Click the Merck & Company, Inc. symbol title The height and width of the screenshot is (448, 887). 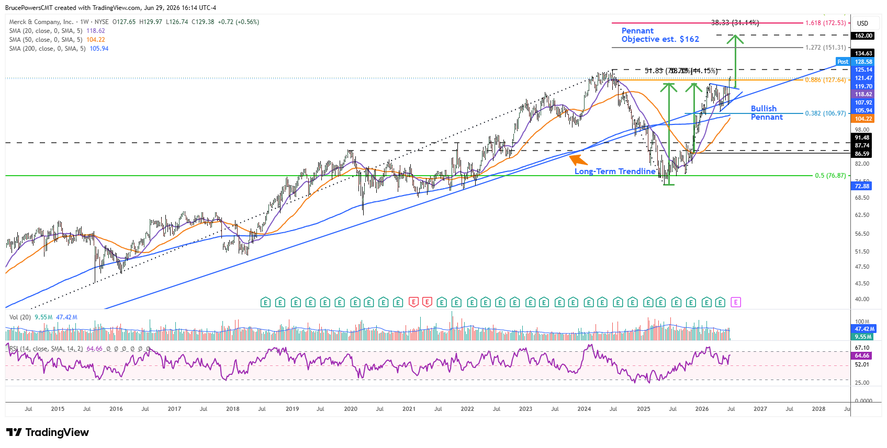(x=41, y=22)
